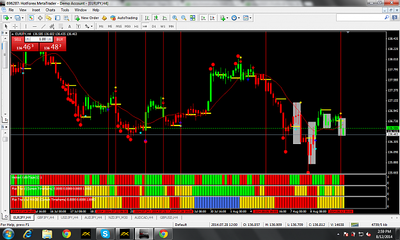The width and height of the screenshot is (400, 240).
Task: Expand the Profiles dropdown arrow
Action: tap(22, 18)
